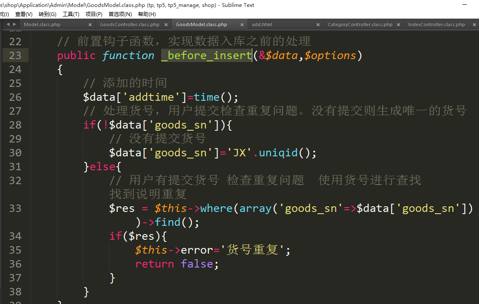Click line number 23 in the gutter

[15, 56]
